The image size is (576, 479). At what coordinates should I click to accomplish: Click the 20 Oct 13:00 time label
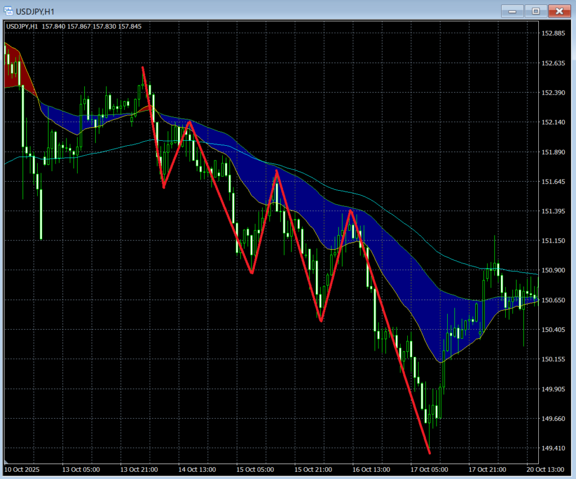coord(545,469)
